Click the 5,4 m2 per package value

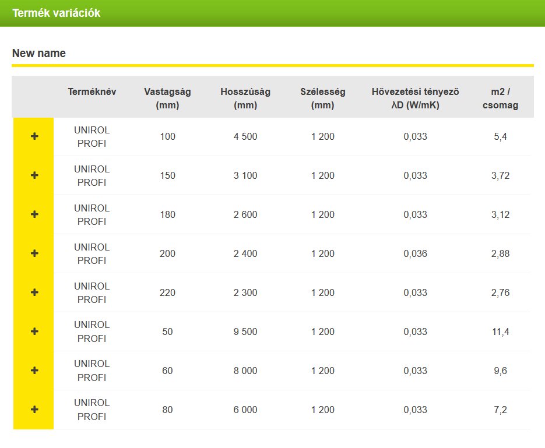pos(501,136)
